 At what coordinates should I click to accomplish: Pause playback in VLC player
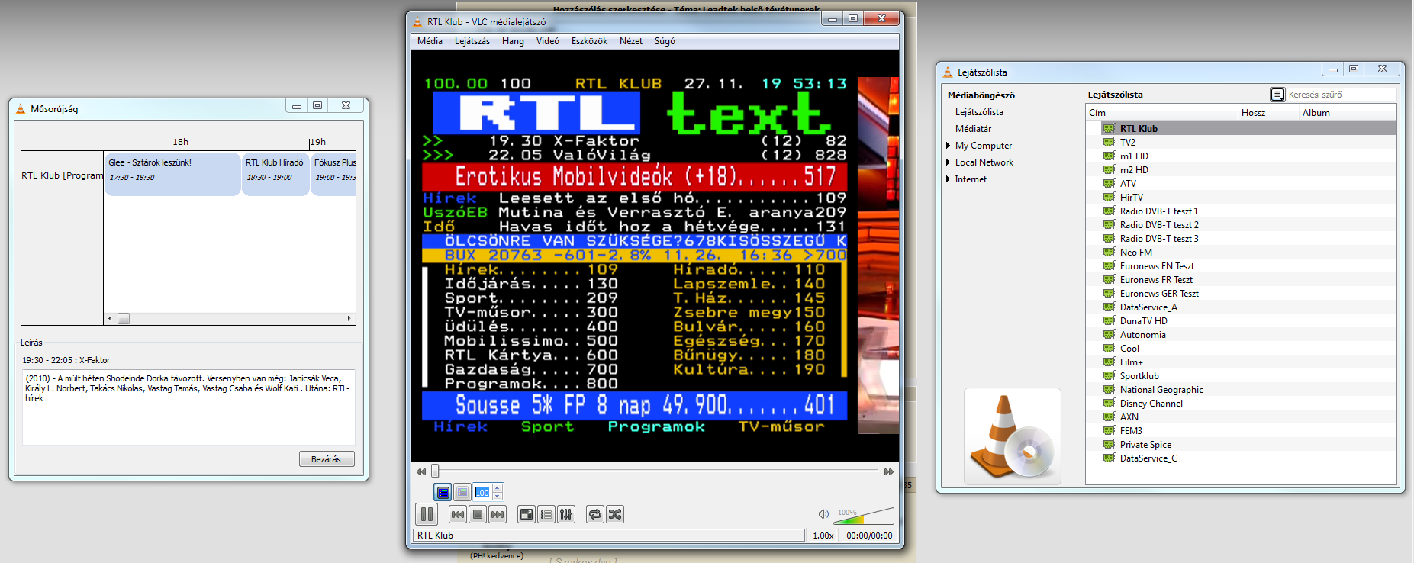coord(427,514)
